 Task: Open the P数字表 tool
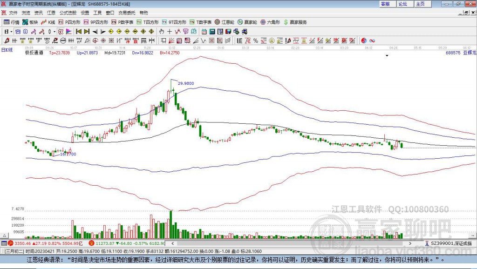(x=123, y=22)
